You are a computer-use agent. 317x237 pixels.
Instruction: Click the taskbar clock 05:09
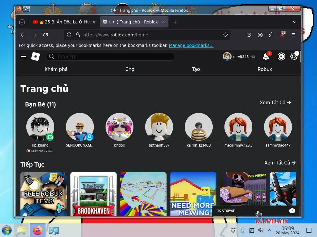tap(288, 230)
